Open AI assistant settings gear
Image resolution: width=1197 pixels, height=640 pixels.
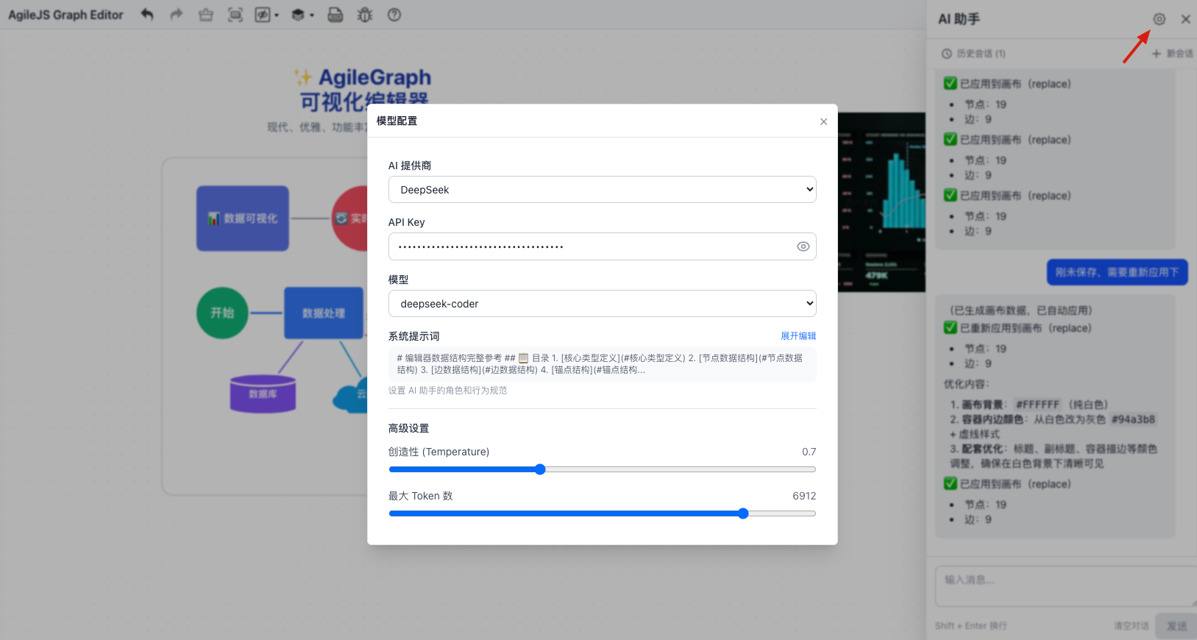tap(1159, 19)
